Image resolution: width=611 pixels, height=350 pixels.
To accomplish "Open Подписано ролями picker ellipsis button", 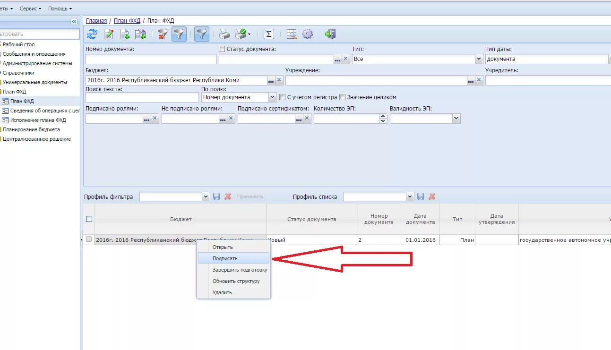I will pos(146,119).
